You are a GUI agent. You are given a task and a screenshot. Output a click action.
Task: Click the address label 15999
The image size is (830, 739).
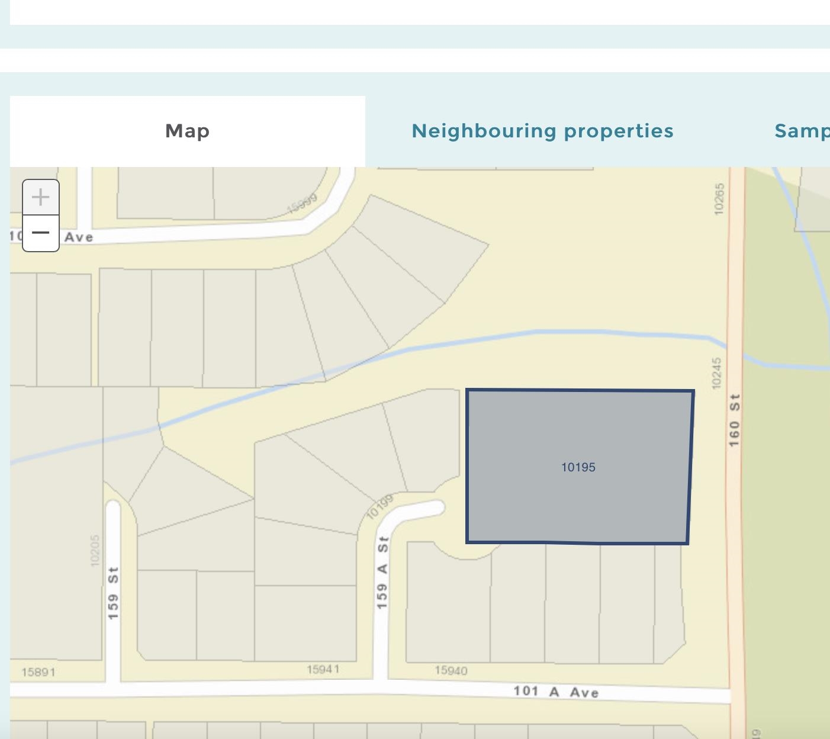pyautogui.click(x=303, y=203)
